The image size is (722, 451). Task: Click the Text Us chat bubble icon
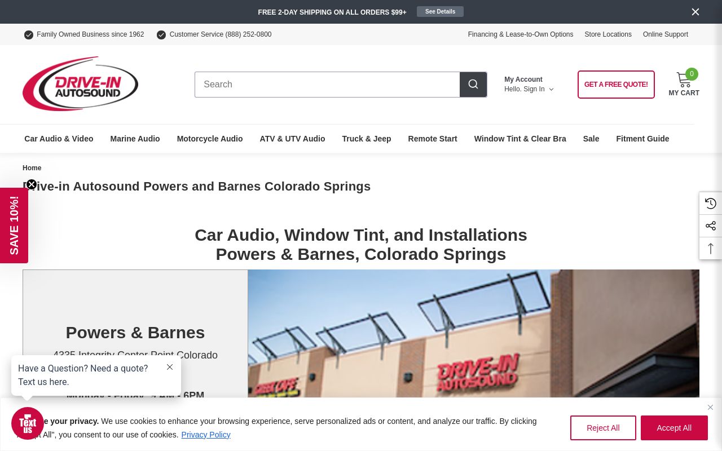[x=28, y=423]
